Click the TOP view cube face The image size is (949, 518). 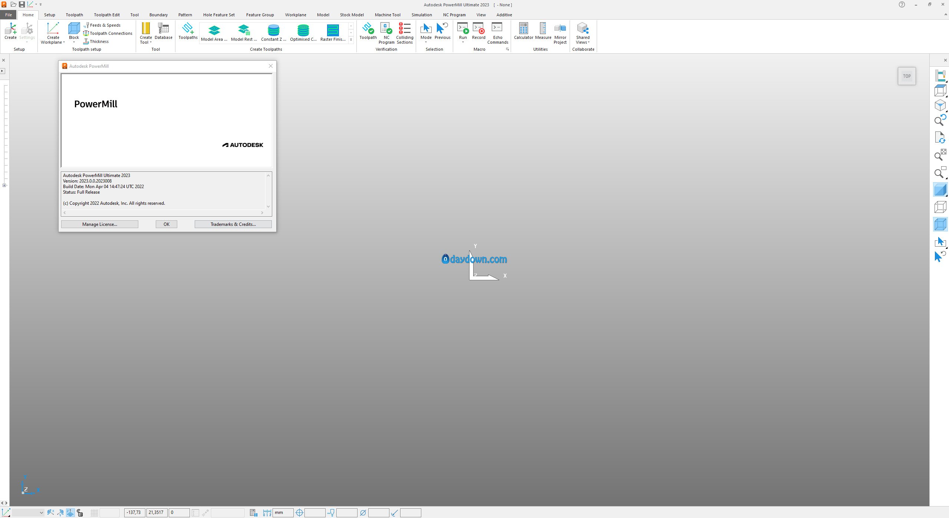pos(907,76)
